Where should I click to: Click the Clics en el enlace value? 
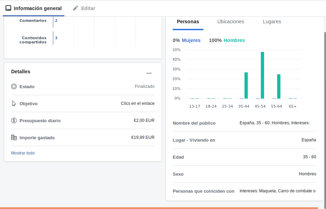coord(138,103)
